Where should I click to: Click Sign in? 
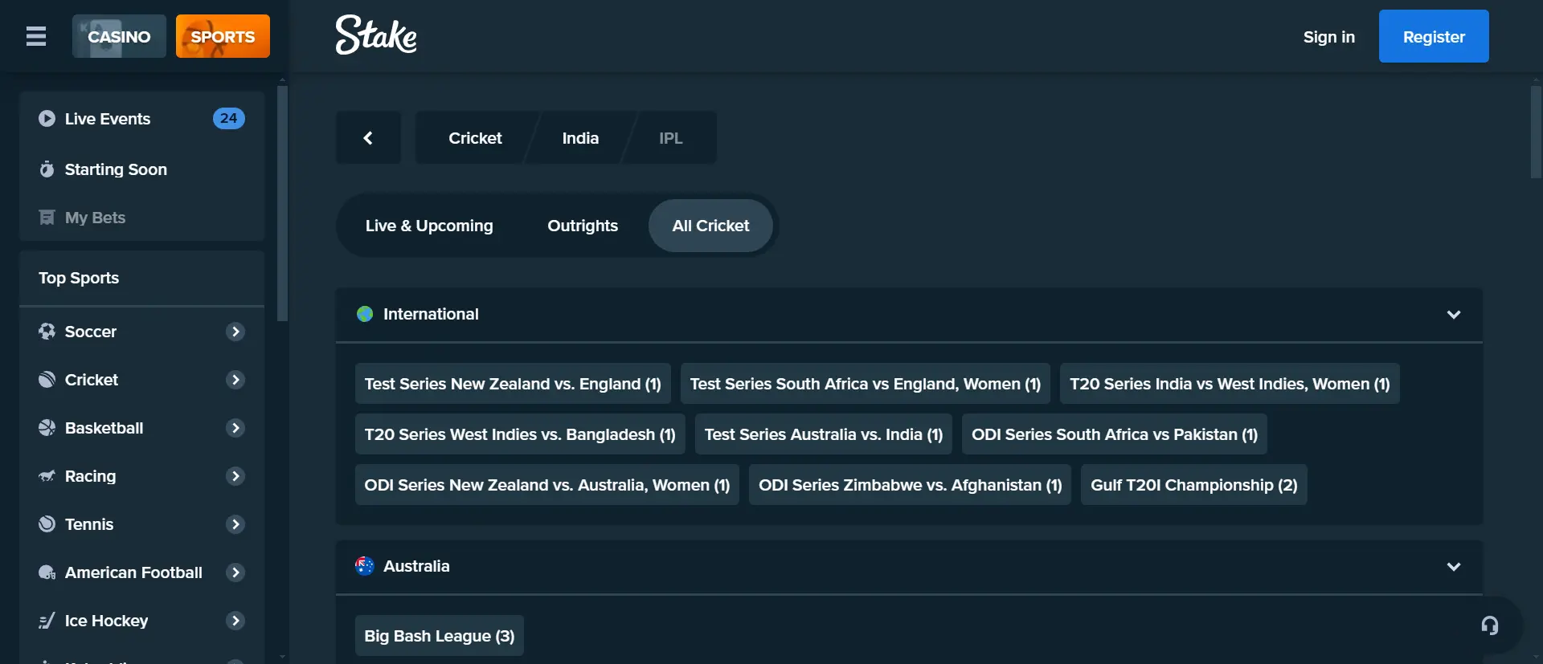pos(1329,37)
